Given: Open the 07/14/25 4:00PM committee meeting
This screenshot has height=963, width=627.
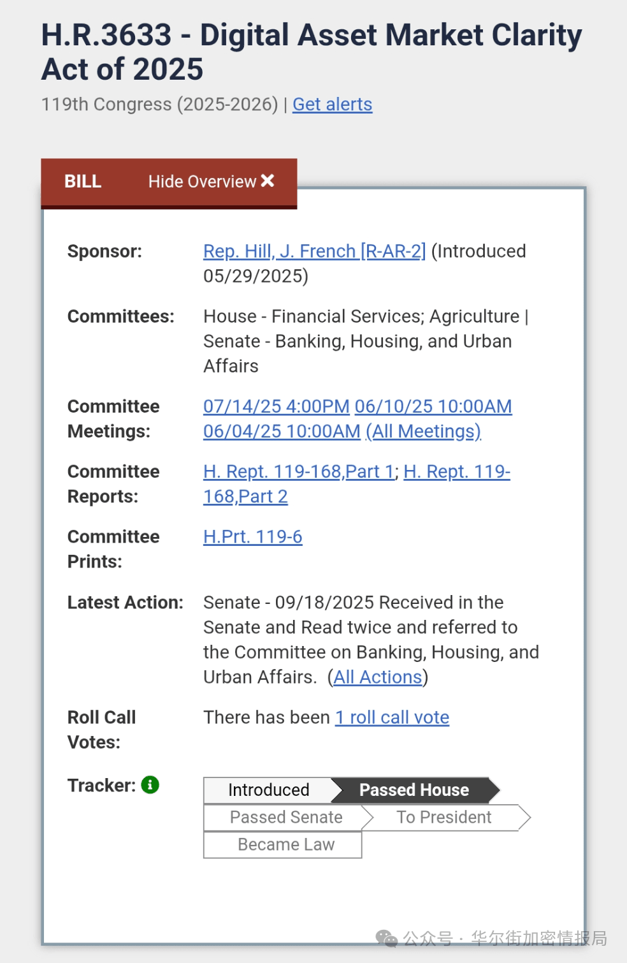Looking at the screenshot, I should click(x=276, y=406).
